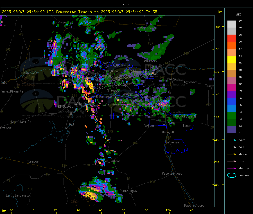253x214 pixels.
Task: Select the red swatch below 65 dBZ
Action: [x=232, y=38]
